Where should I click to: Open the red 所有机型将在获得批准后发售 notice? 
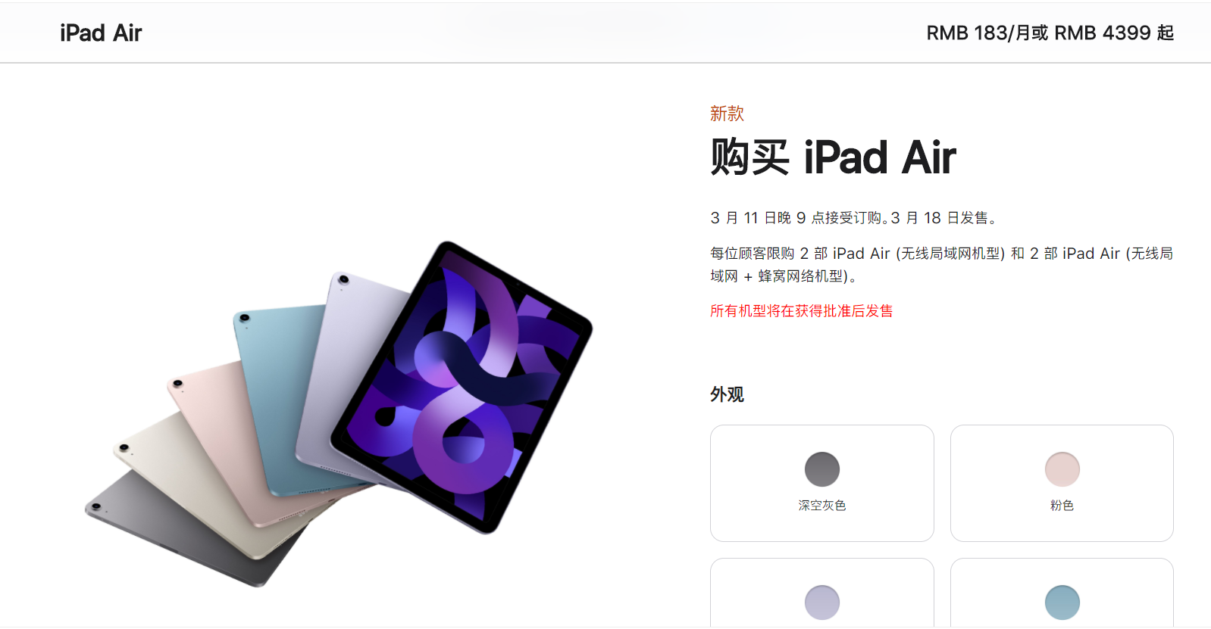(x=801, y=311)
